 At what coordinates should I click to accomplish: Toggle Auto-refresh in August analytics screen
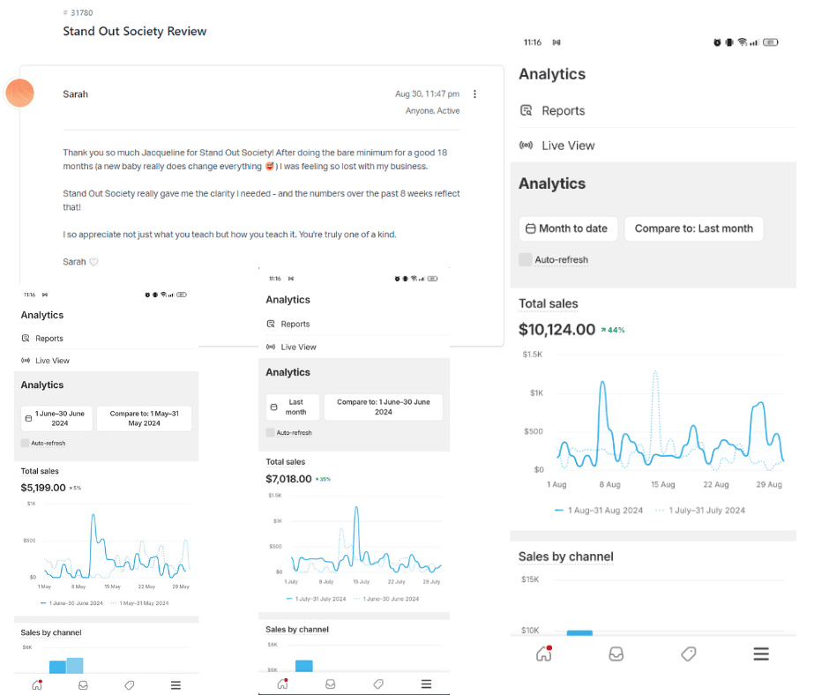pos(526,259)
